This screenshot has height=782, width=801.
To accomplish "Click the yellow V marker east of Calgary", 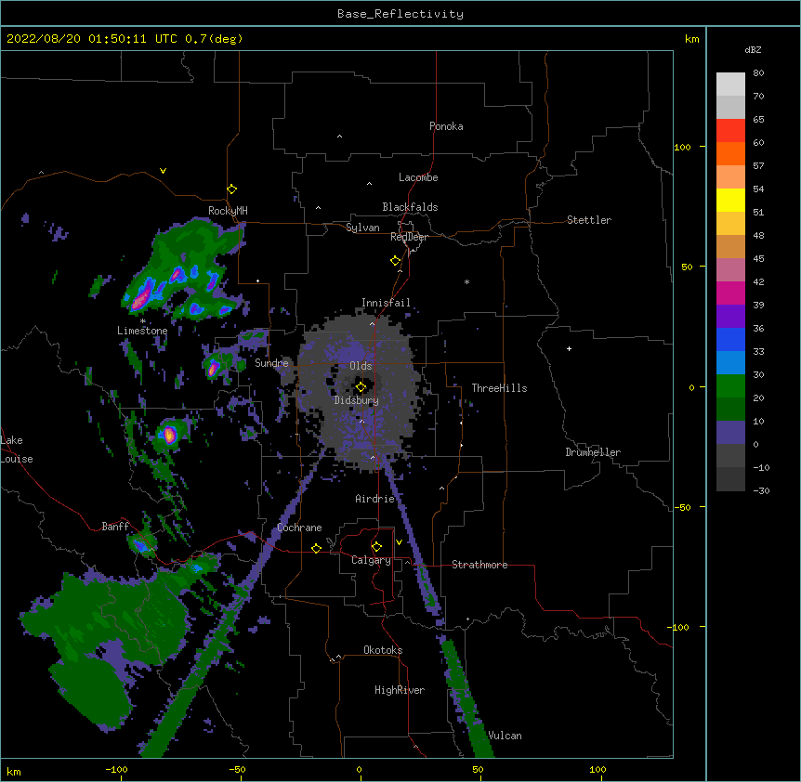I will pyautogui.click(x=399, y=542).
